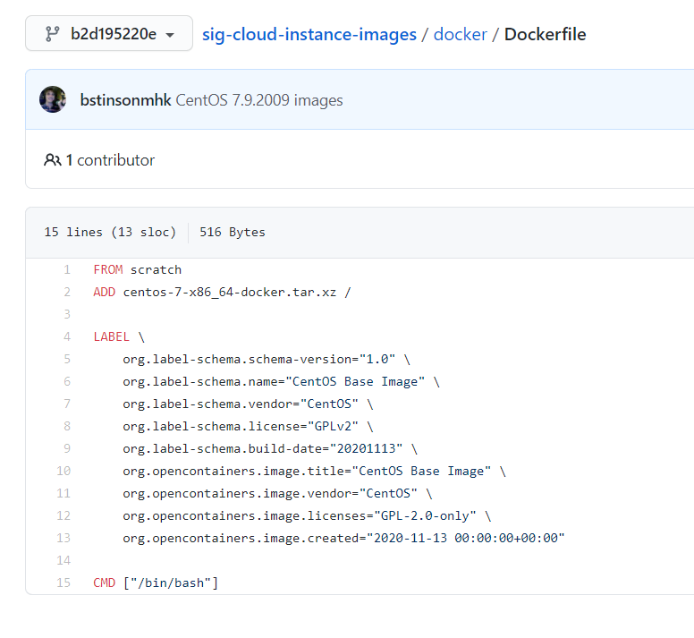Click the image.created="2020-11-13" line
This screenshot has width=694, height=638.
tap(344, 538)
